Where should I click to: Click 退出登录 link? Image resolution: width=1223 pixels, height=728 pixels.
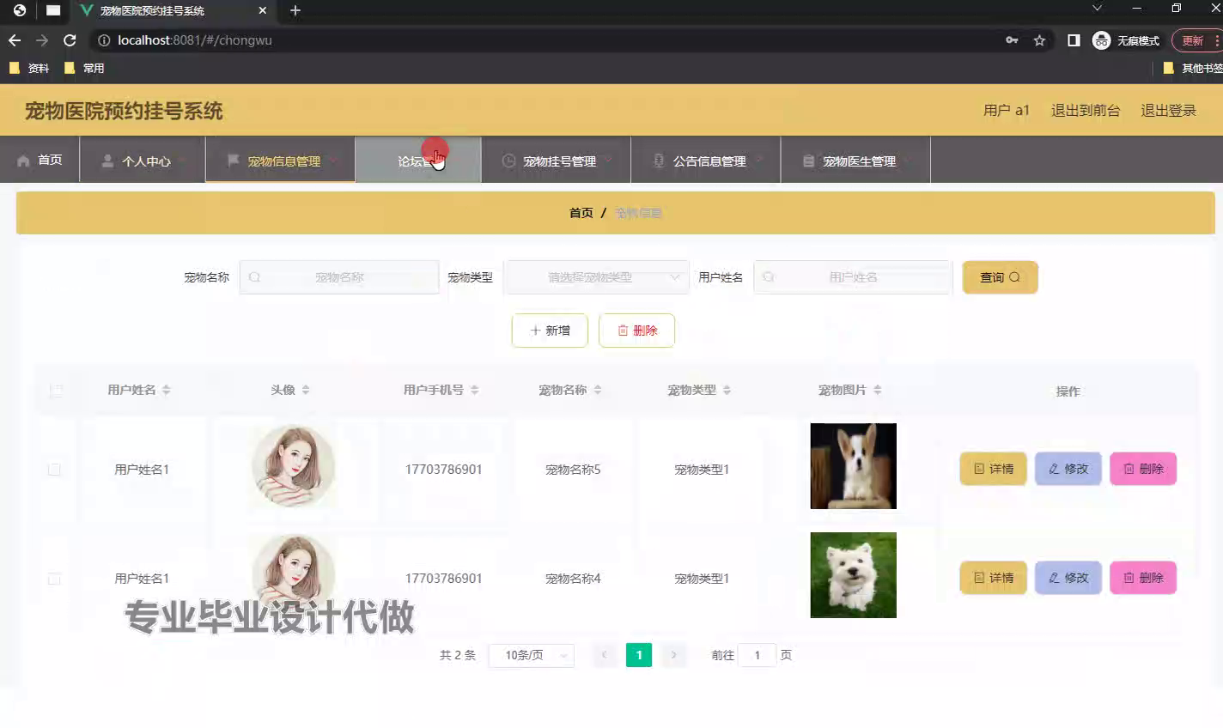[1168, 111]
